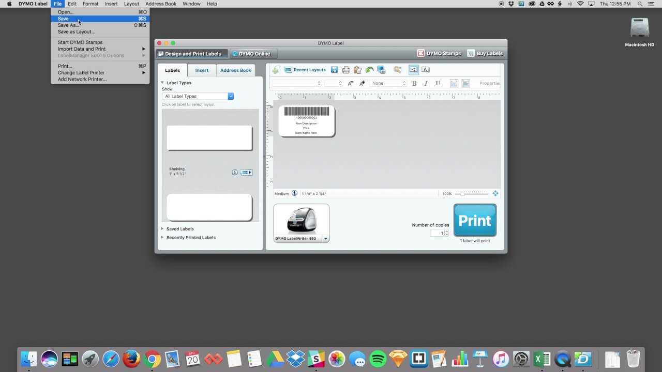Click the center text alignment icon

[x=465, y=83]
